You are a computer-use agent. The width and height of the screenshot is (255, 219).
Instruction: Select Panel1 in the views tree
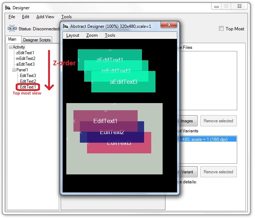tap(22, 70)
